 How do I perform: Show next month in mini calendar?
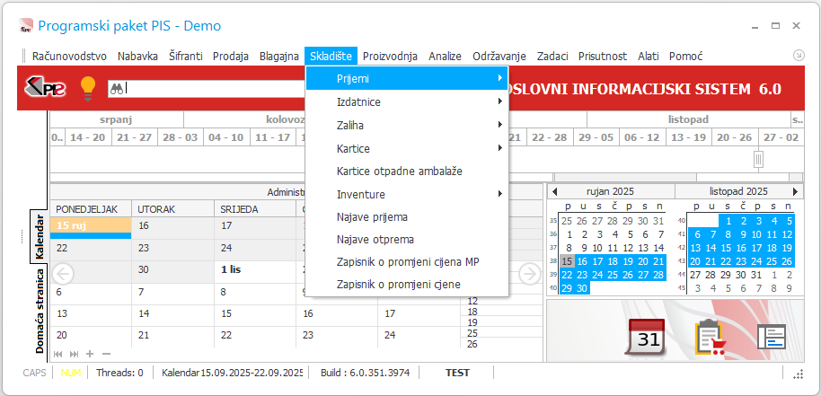point(795,191)
